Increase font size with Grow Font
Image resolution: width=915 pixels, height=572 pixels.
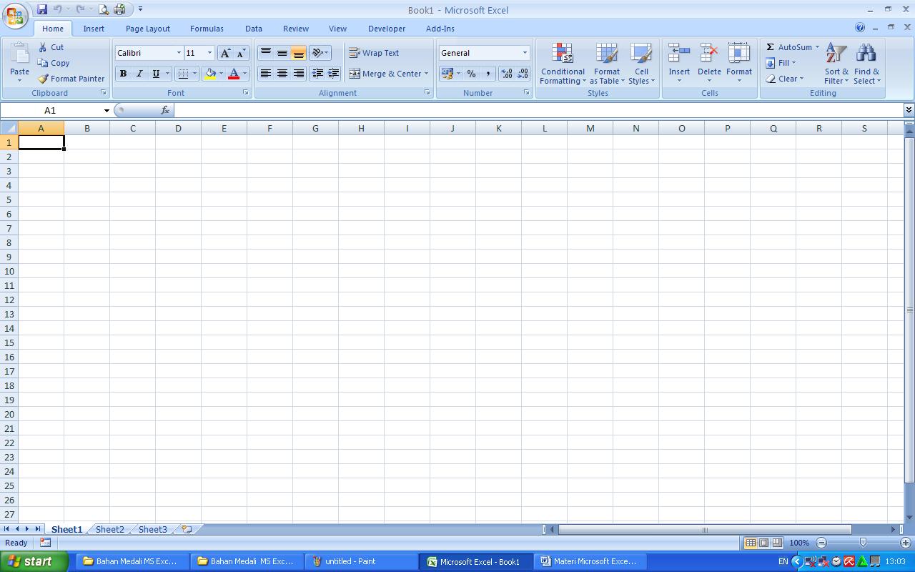point(225,53)
